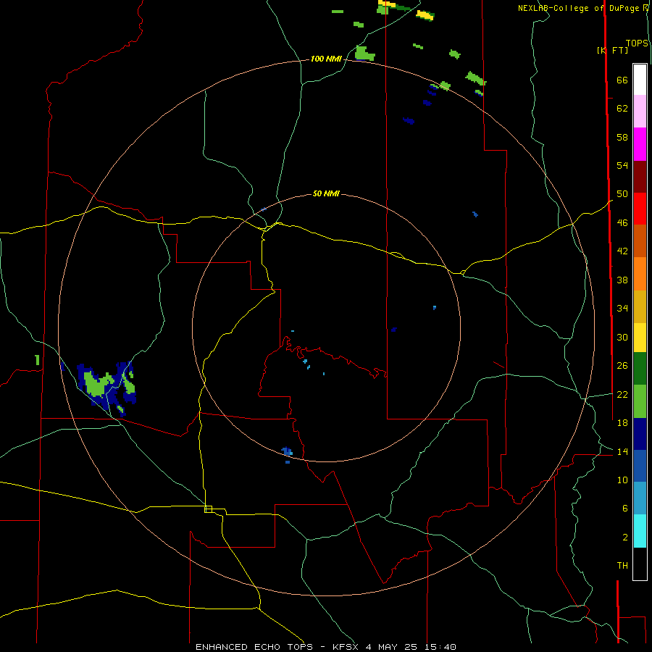This screenshot has height=652, width=652.
Task: Click the "38" scale value
Action: point(622,280)
